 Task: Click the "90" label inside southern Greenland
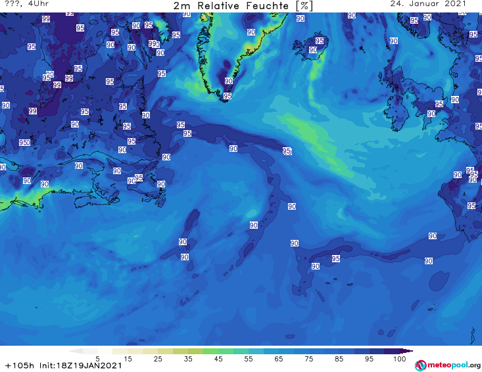[228, 81]
